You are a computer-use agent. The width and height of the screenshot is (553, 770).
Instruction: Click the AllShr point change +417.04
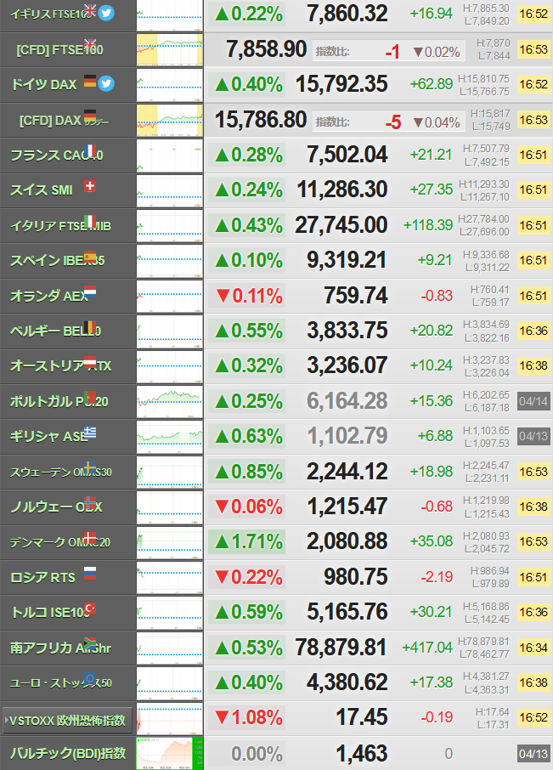[x=427, y=648]
